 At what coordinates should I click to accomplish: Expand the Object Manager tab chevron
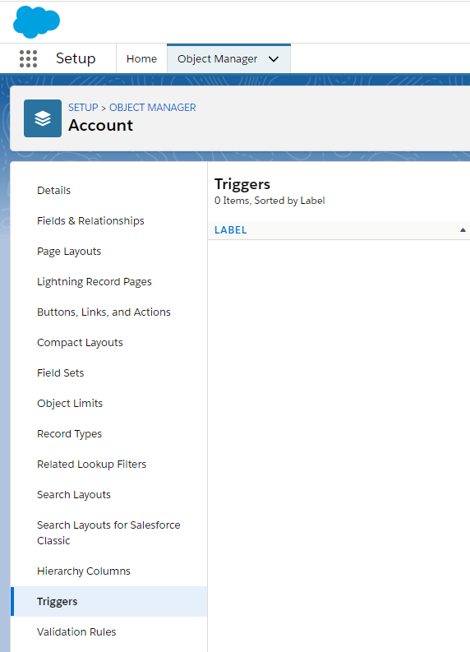(274, 59)
